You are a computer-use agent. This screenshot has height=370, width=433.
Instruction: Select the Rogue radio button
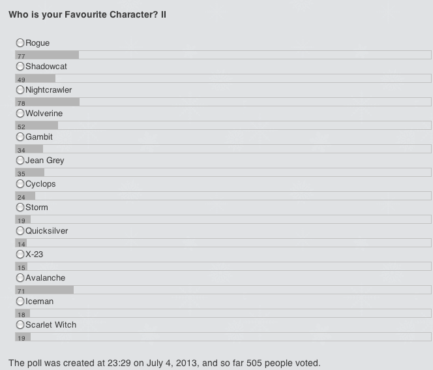(20, 43)
